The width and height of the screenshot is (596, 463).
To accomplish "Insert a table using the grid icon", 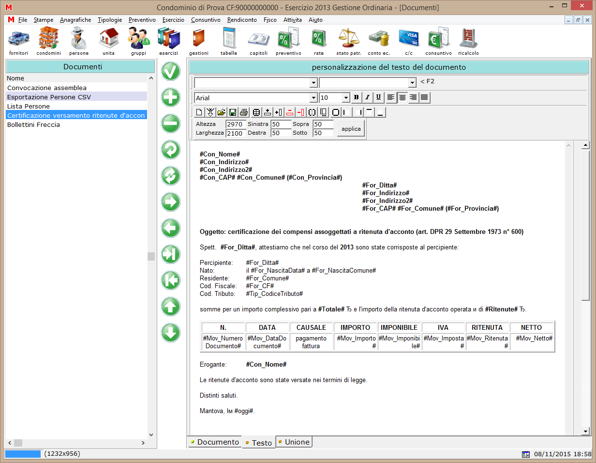I will (x=256, y=112).
